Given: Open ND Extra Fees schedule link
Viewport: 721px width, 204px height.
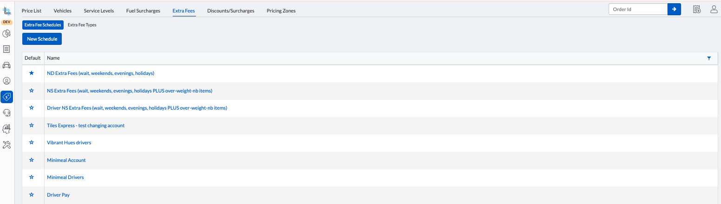Looking at the screenshot, I should coord(101,73).
